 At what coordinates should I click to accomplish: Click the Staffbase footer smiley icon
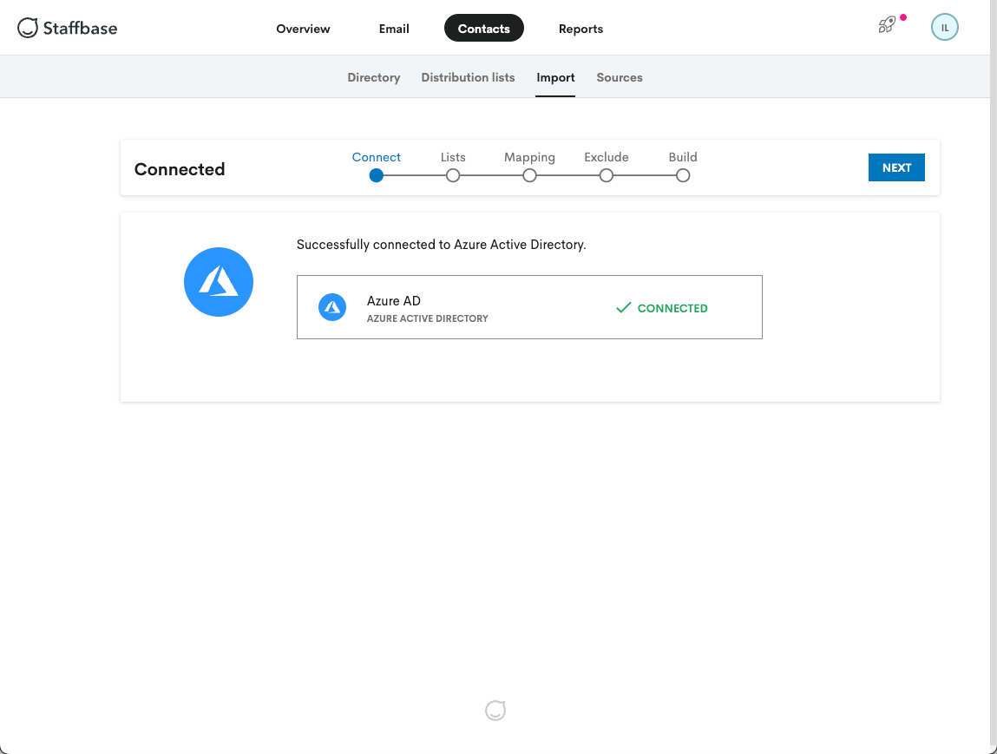click(x=495, y=710)
